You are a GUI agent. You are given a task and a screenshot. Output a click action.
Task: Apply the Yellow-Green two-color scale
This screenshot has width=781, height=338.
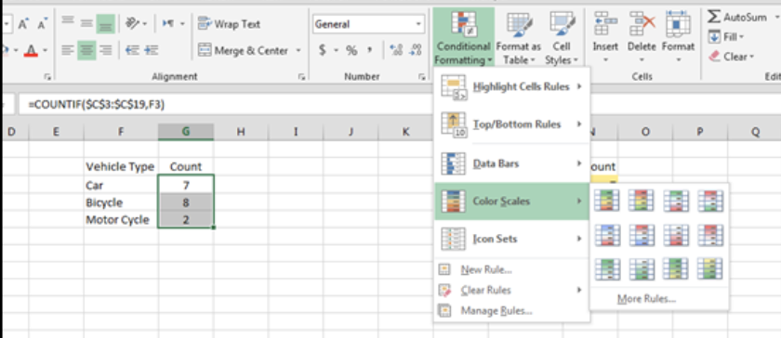pos(710,269)
